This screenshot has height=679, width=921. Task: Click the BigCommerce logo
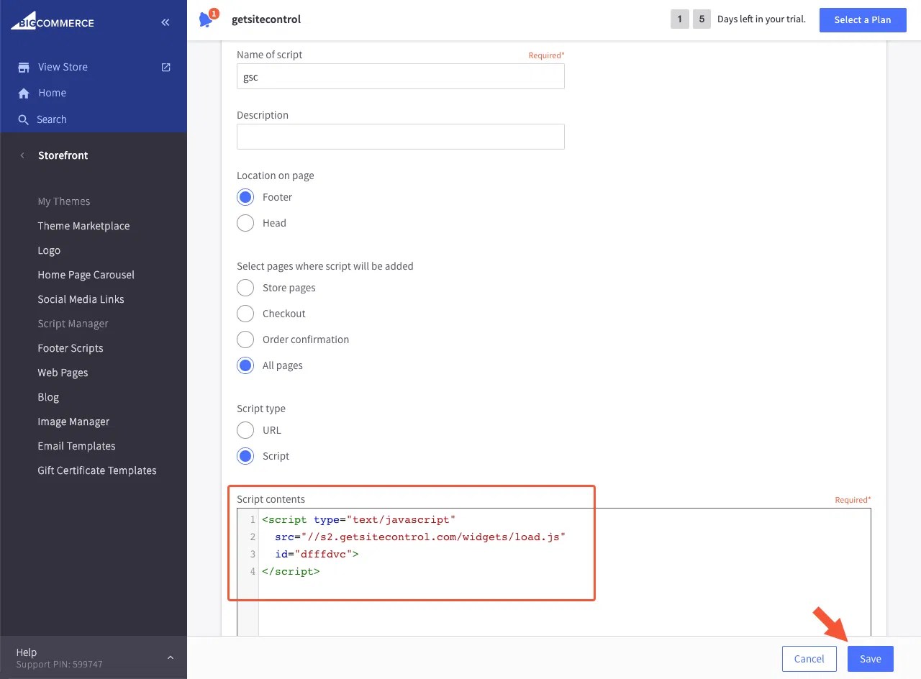click(x=52, y=22)
